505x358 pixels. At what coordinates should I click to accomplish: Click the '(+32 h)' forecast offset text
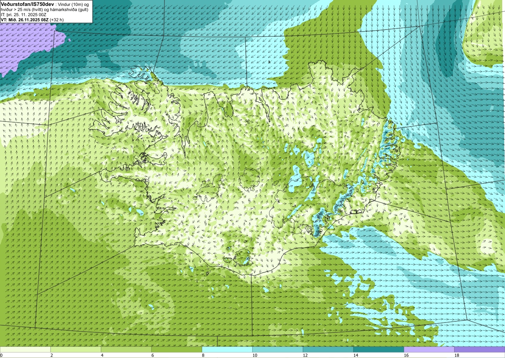tap(56, 20)
